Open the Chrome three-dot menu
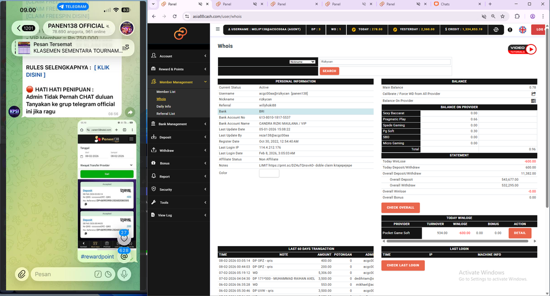This screenshot has height=296, width=550. tap(543, 17)
